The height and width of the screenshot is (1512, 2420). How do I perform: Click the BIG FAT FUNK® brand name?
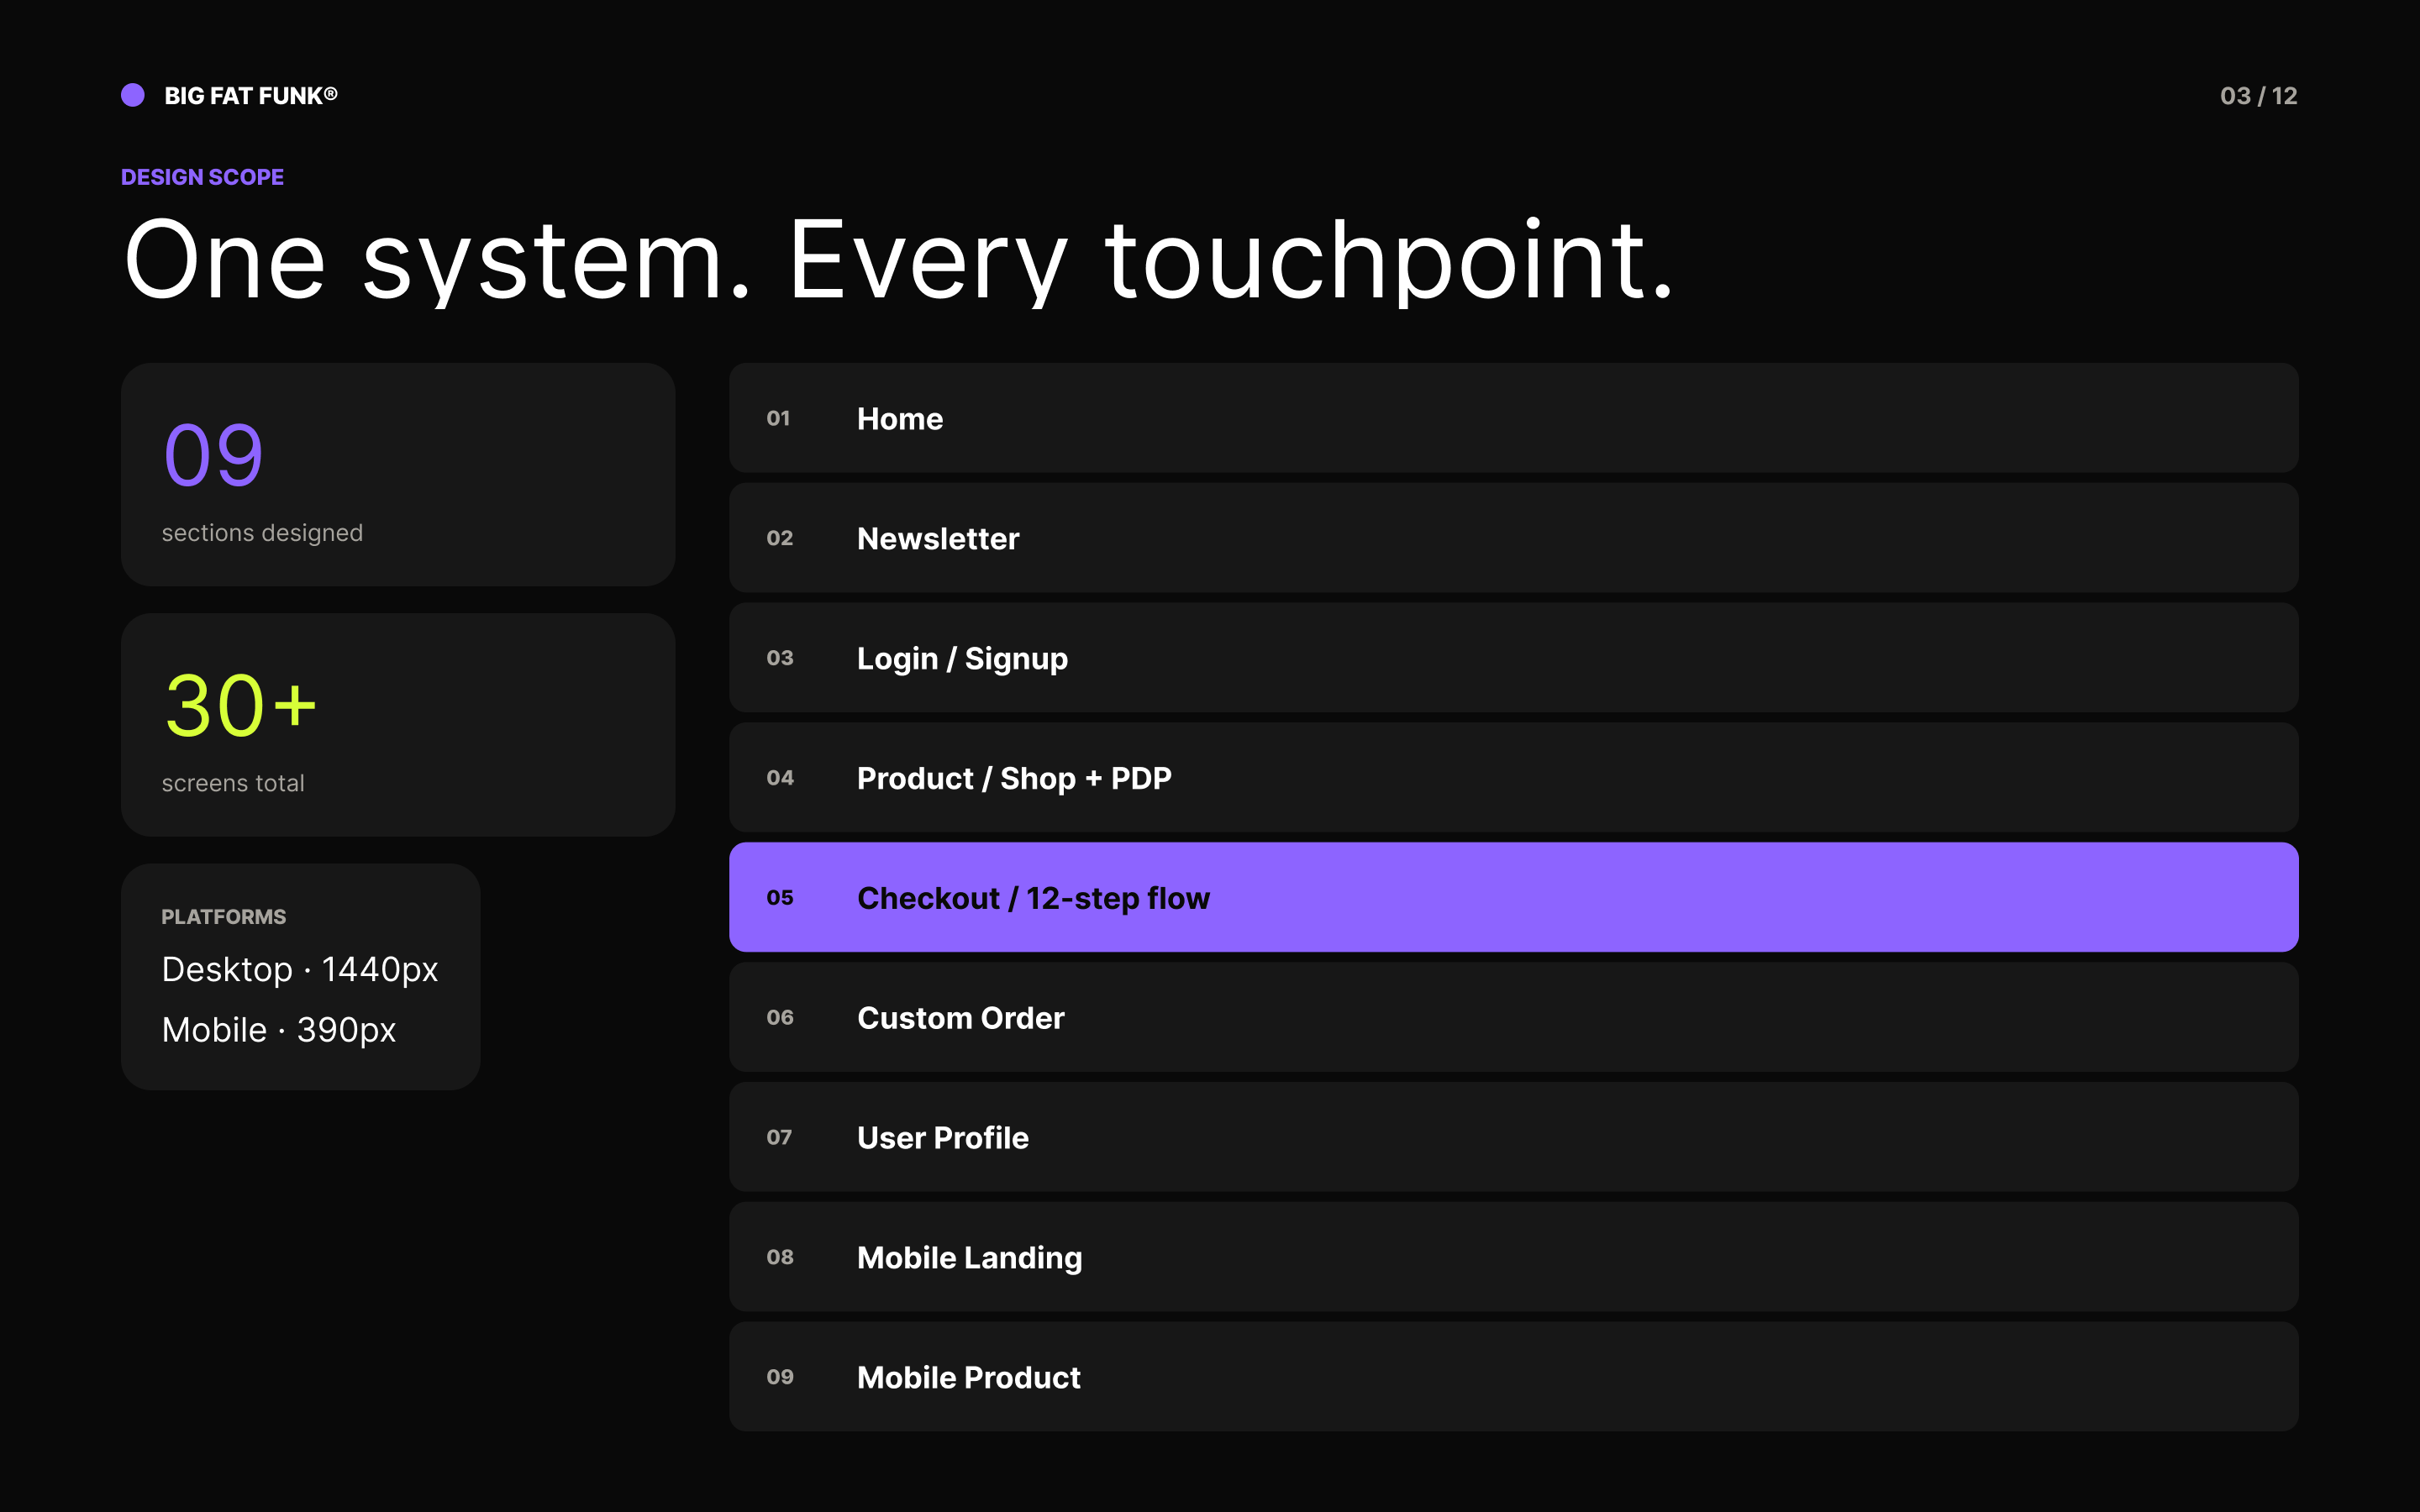point(251,96)
